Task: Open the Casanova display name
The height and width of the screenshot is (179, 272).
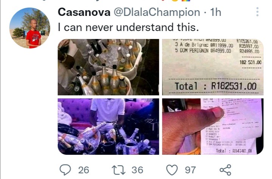Action: pos(84,12)
